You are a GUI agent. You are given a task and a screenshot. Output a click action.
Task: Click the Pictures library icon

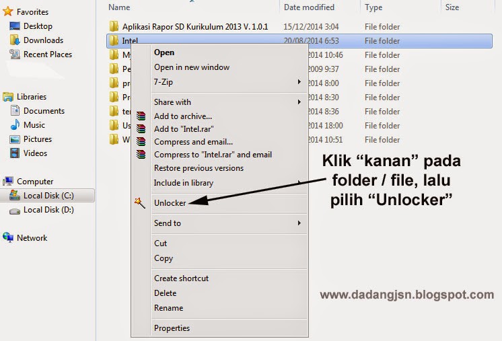click(15, 139)
